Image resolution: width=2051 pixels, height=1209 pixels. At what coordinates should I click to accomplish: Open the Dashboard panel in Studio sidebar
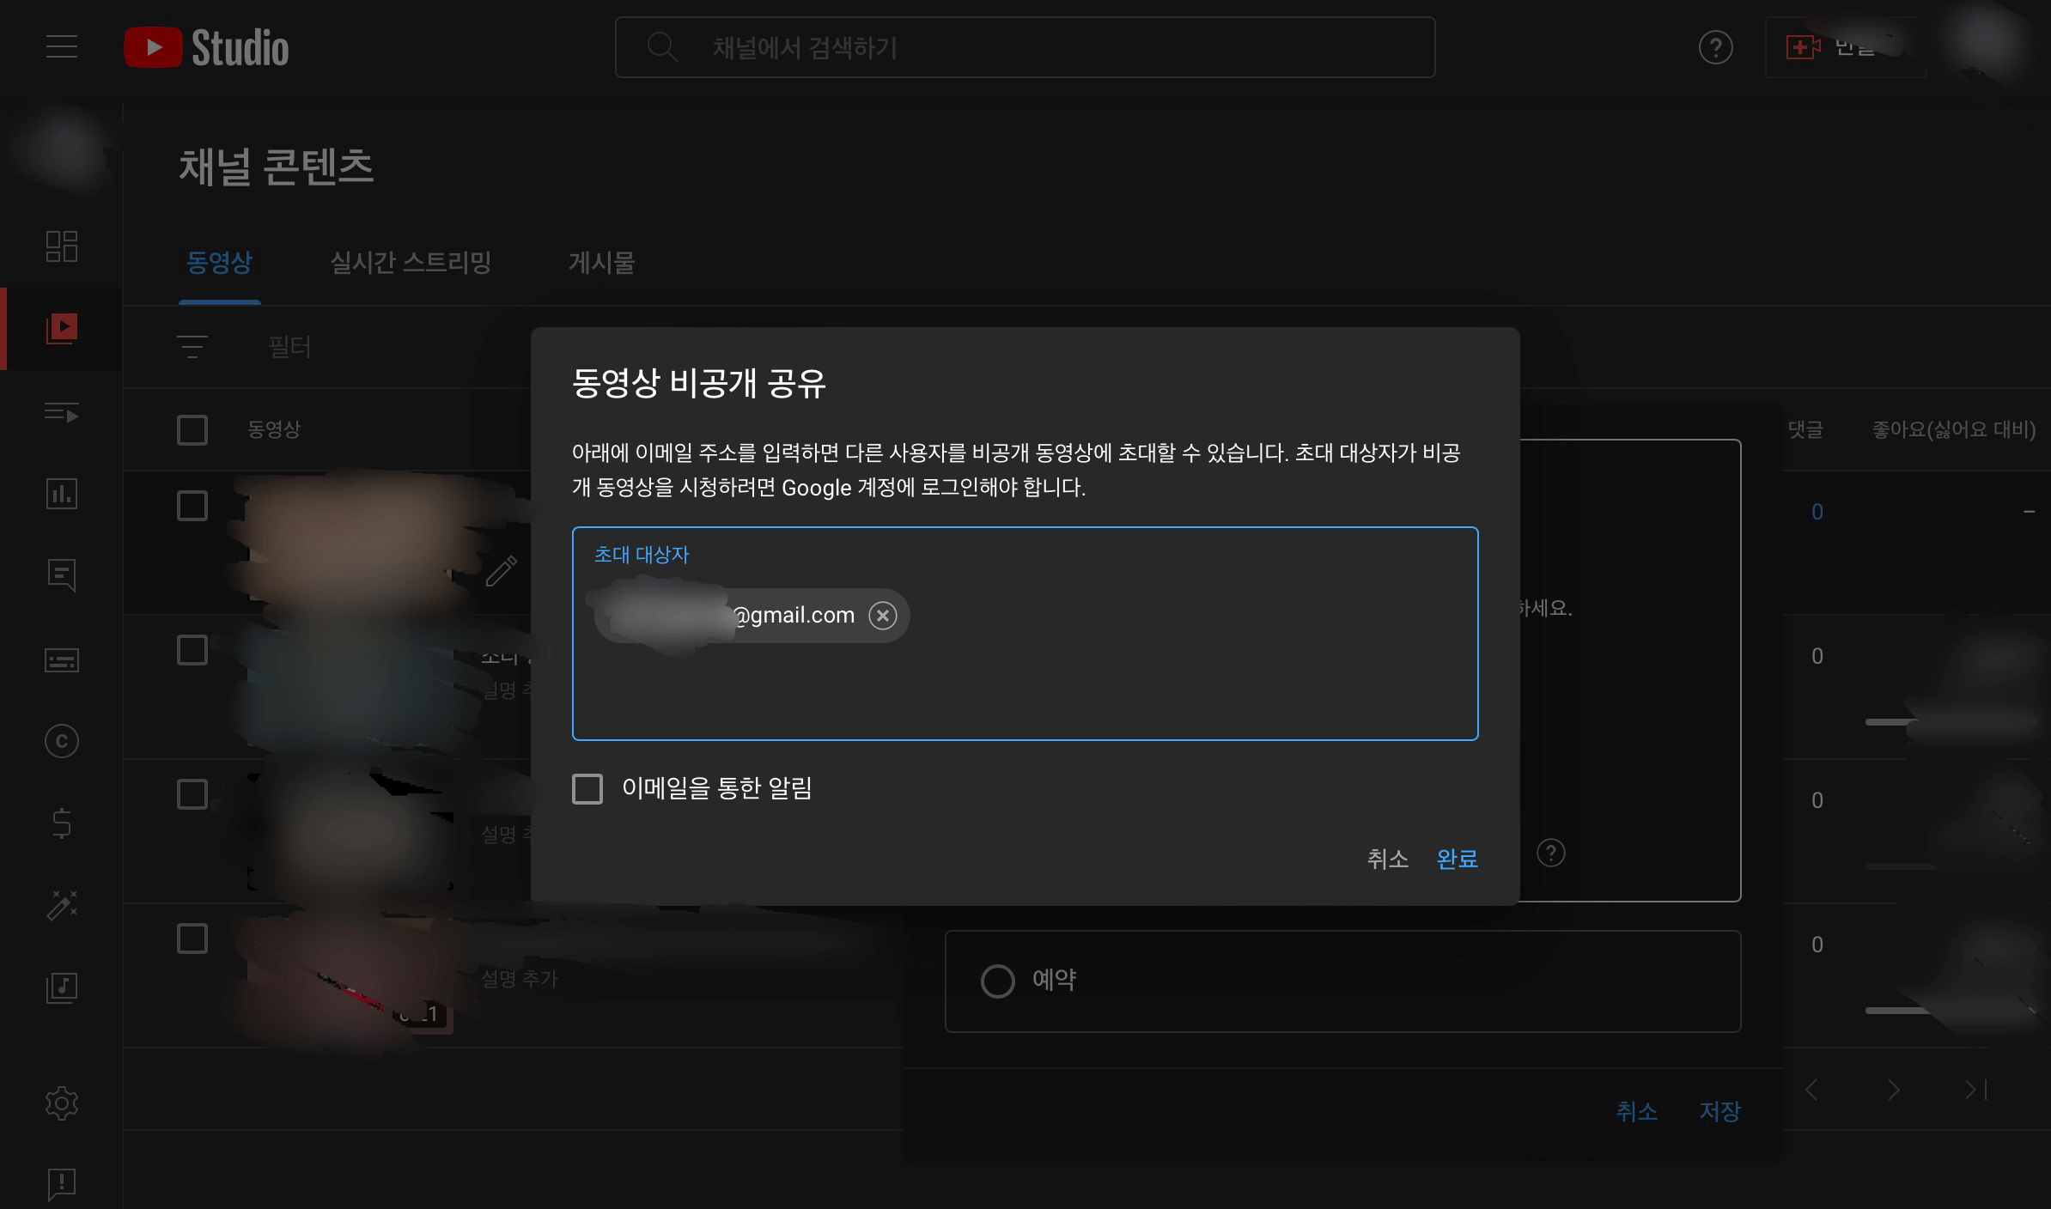[61, 247]
